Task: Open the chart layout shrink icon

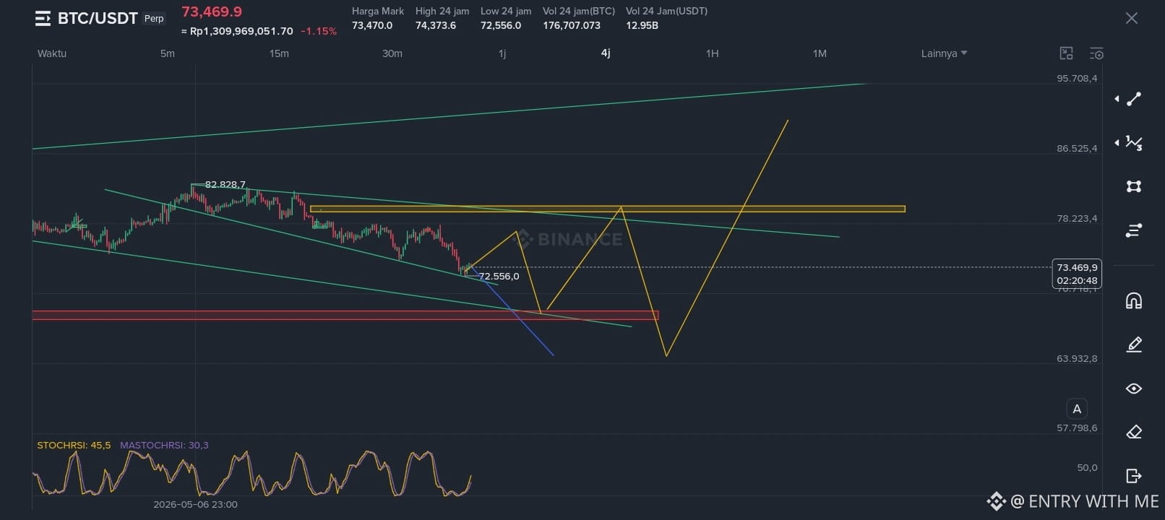Action: (x=1066, y=53)
